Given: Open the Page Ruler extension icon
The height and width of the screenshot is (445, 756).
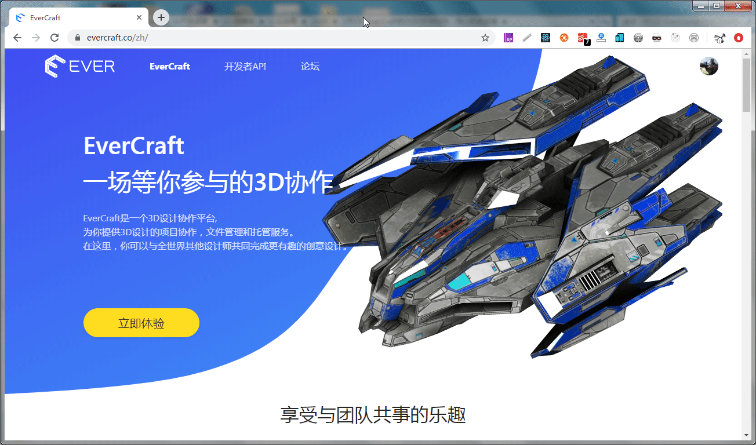Looking at the screenshot, I should [526, 38].
